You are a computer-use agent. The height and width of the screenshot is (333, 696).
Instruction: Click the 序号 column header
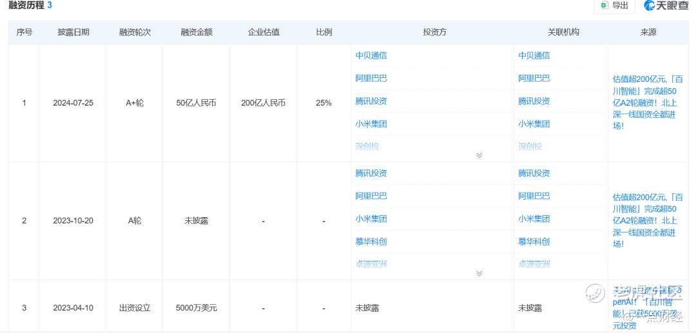pos(24,32)
